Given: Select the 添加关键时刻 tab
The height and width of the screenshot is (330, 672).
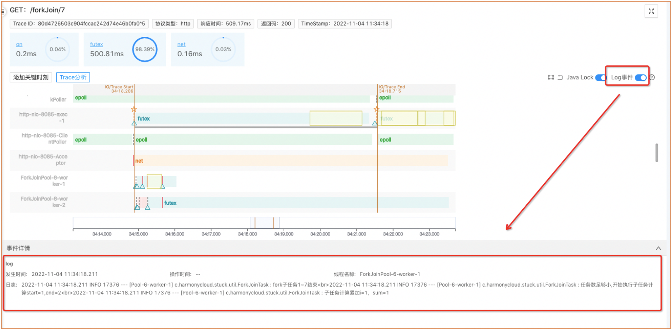Looking at the screenshot, I should pyautogui.click(x=31, y=77).
